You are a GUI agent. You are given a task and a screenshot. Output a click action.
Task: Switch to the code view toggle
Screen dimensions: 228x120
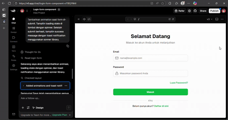(89, 19)
